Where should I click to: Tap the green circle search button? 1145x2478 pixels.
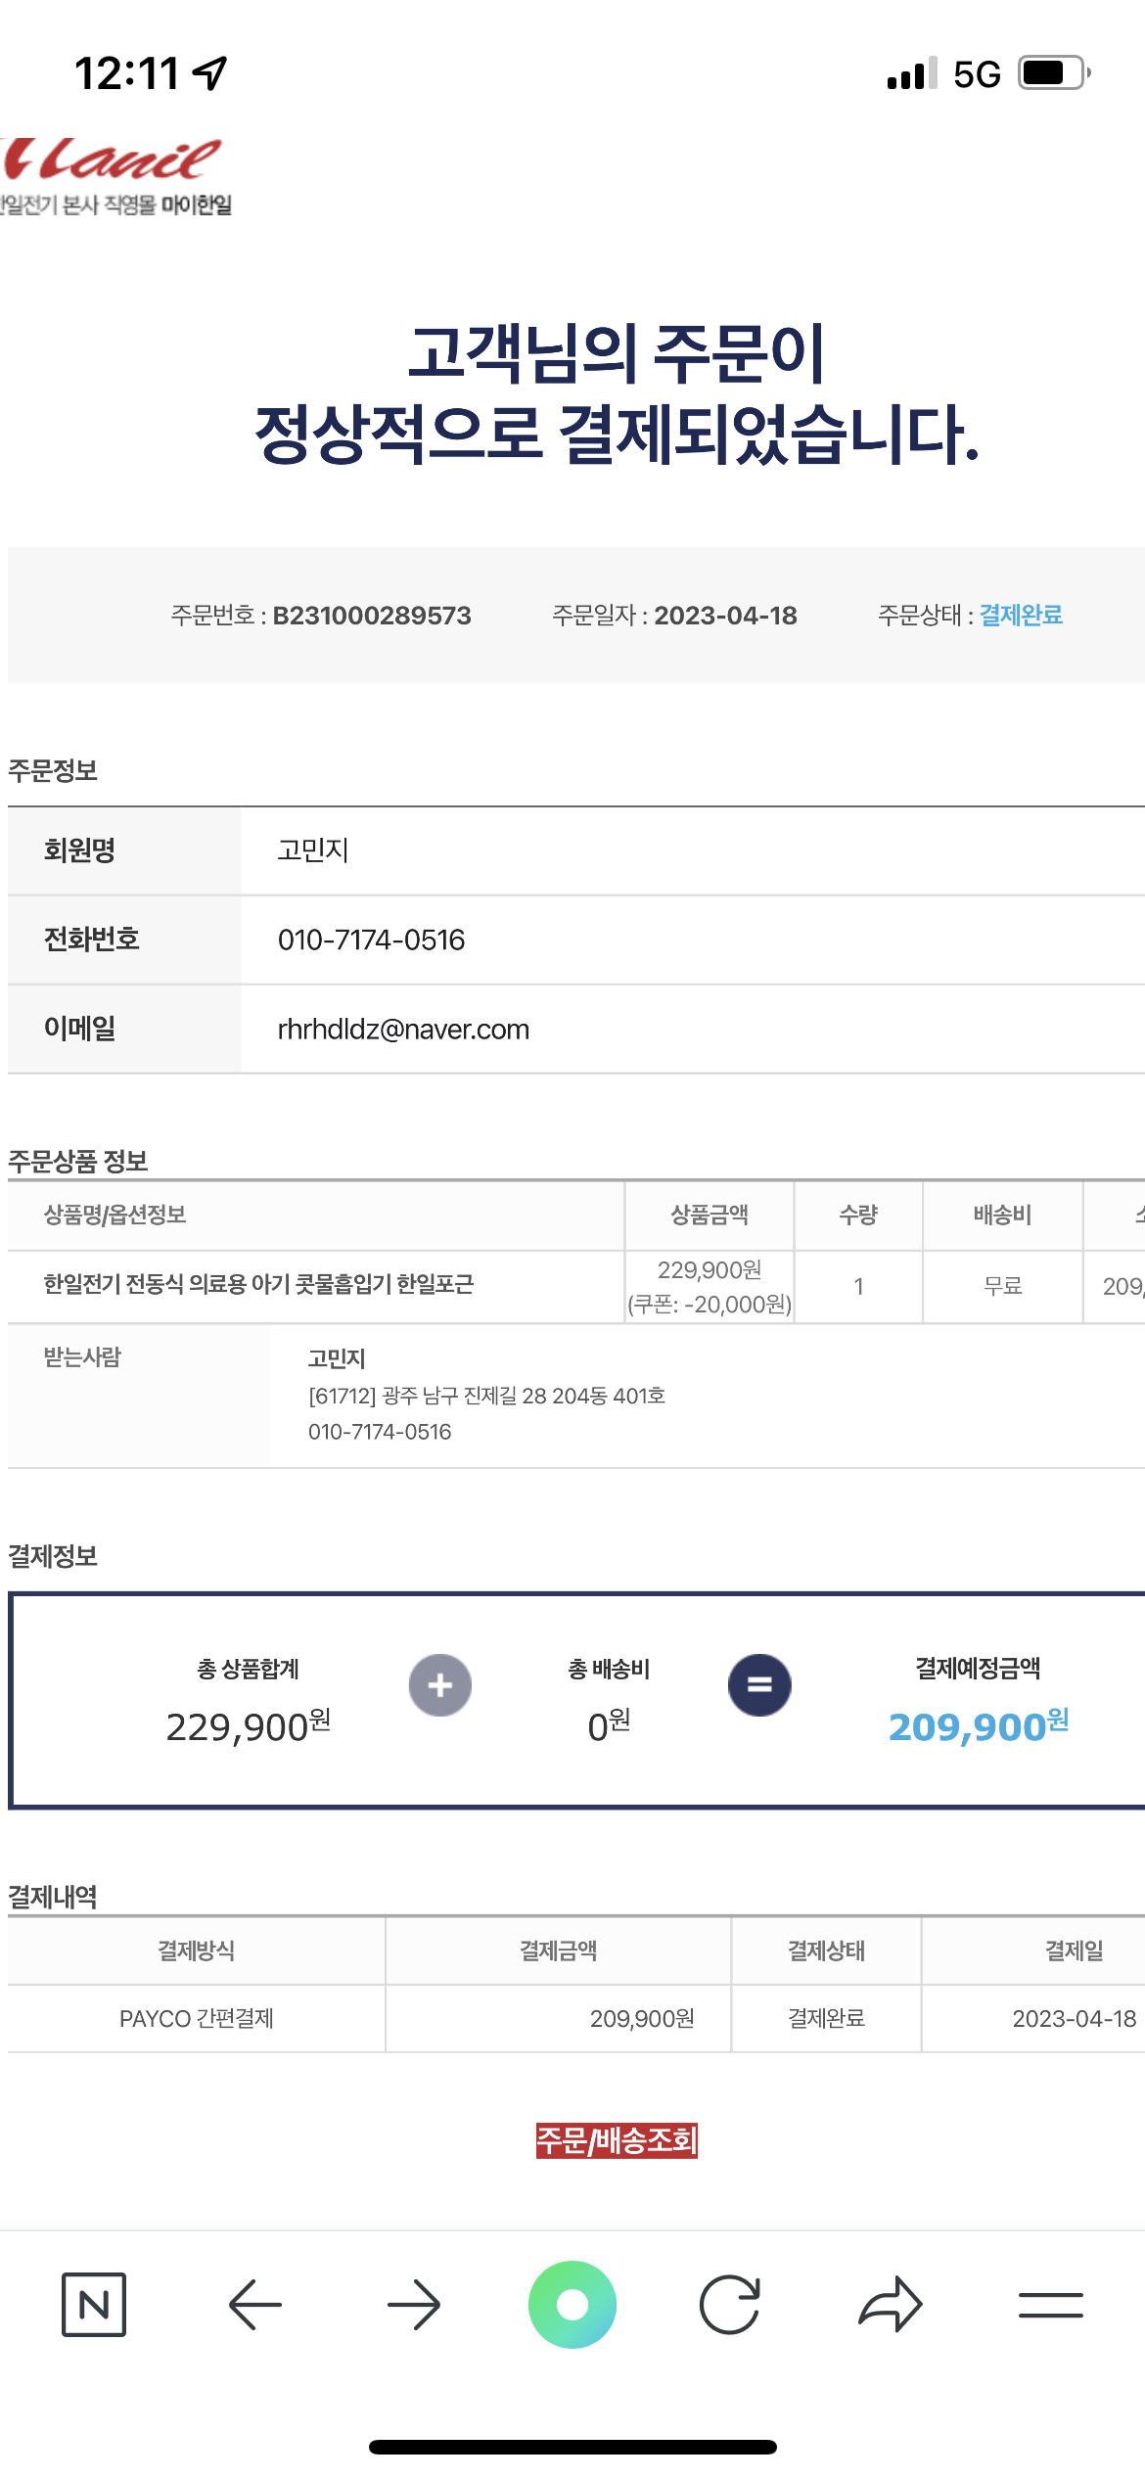click(x=572, y=2304)
